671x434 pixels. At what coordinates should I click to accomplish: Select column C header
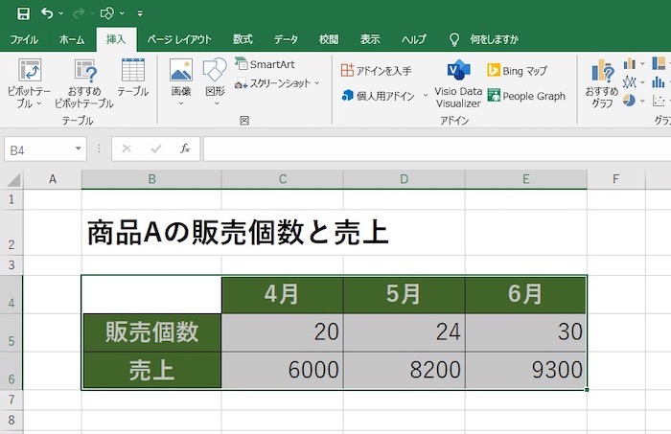pos(283,179)
